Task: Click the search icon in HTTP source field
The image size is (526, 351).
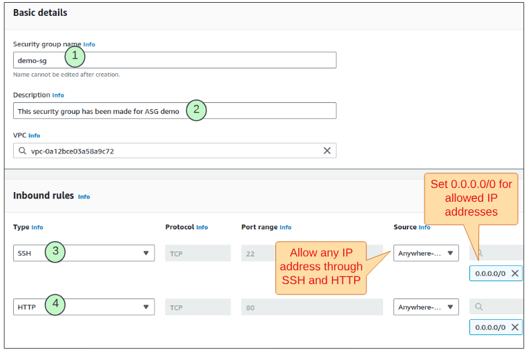Action: click(478, 307)
